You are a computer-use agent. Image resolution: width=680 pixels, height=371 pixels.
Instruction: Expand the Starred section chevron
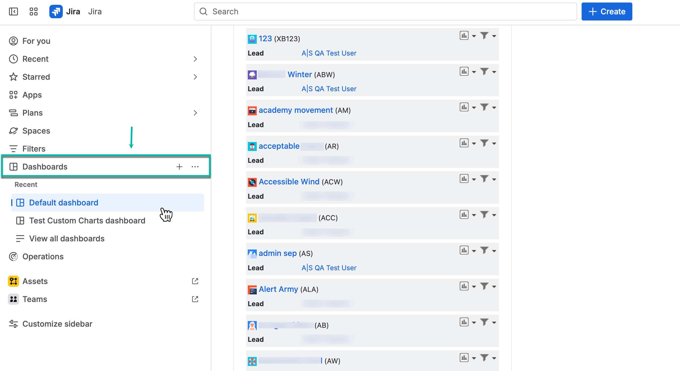coord(195,77)
